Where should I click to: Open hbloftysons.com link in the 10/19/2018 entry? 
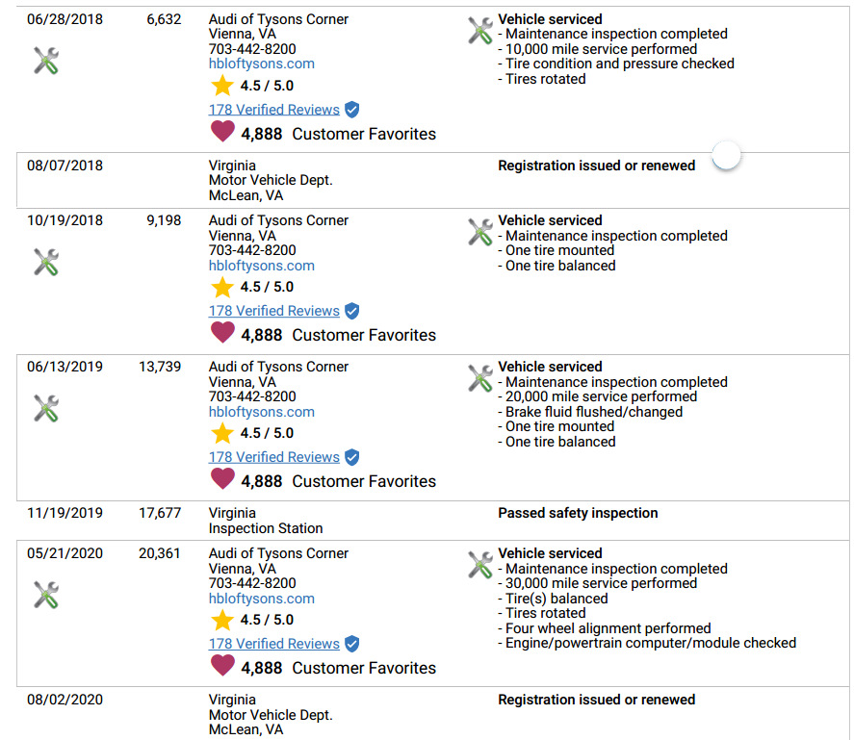tap(262, 266)
